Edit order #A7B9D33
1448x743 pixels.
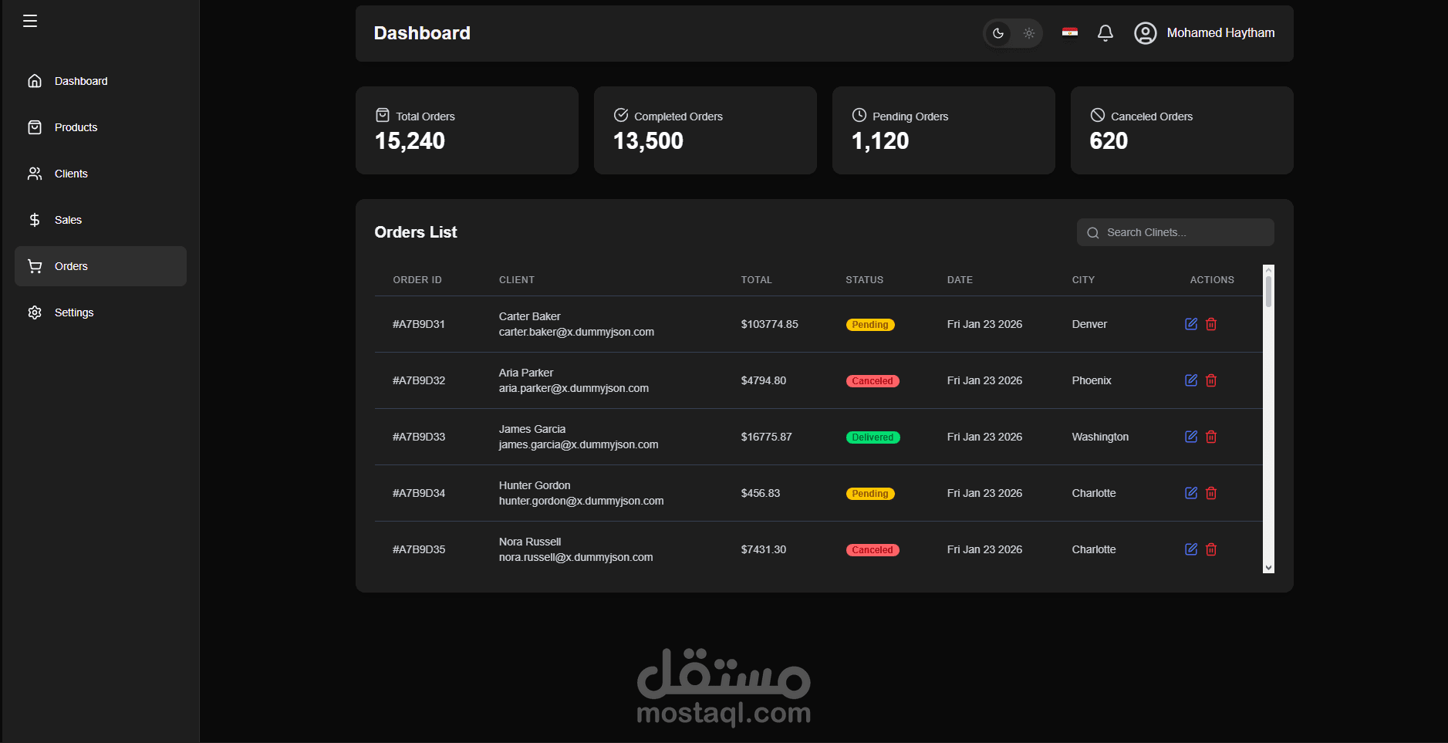pyautogui.click(x=1191, y=437)
